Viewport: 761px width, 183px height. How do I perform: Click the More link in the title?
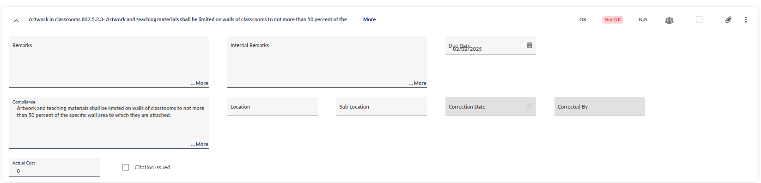369,19
